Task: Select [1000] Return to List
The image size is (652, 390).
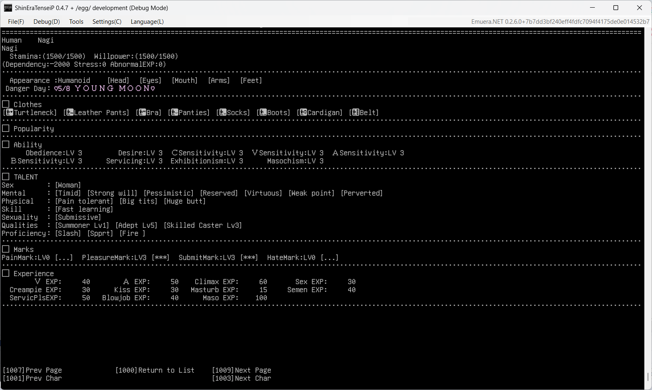Action: point(155,370)
